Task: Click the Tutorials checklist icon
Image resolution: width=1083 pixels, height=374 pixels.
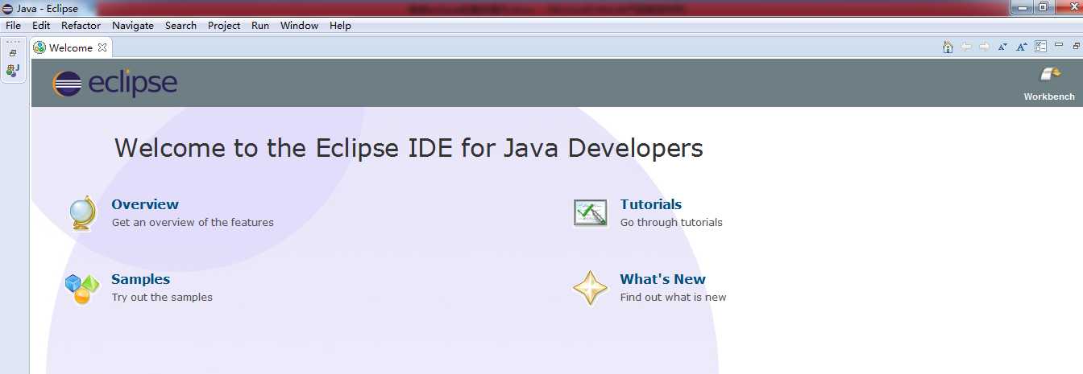Action: [591, 213]
